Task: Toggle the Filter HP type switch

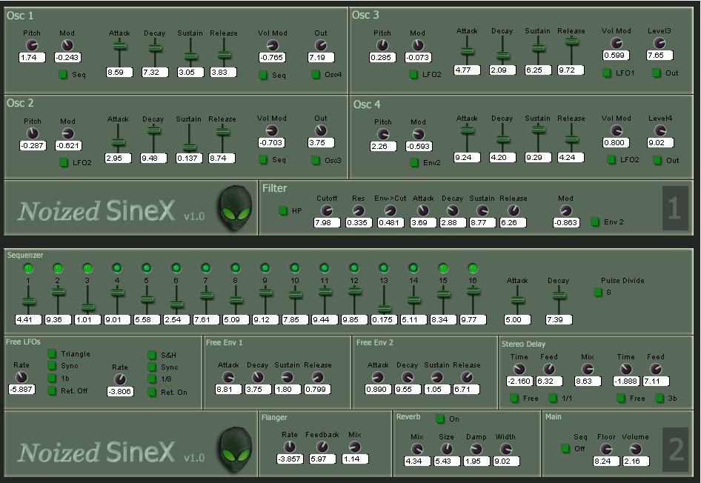Action: click(x=283, y=210)
